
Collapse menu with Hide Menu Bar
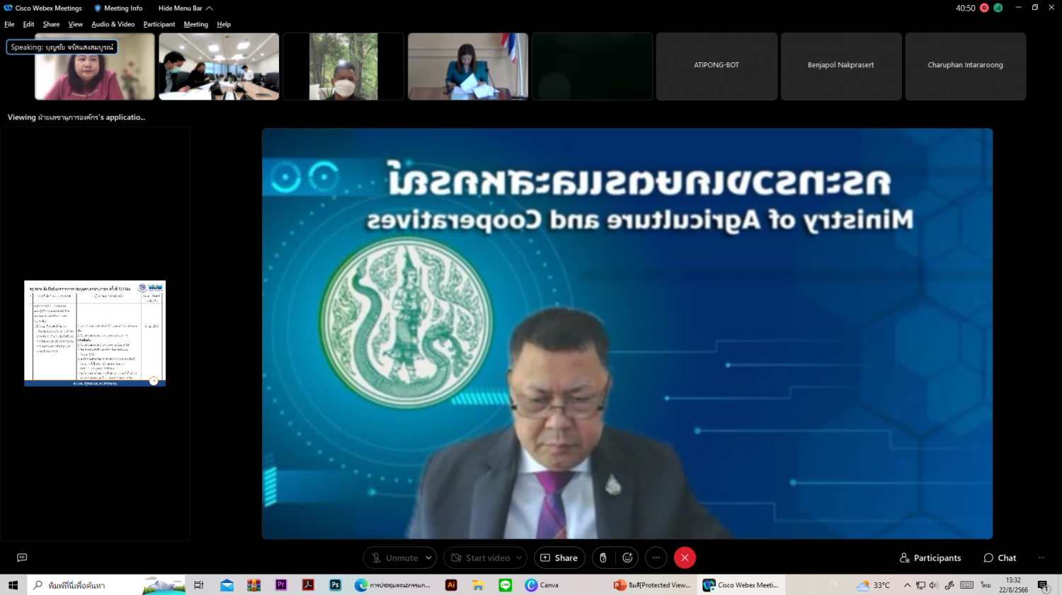pyautogui.click(x=185, y=8)
